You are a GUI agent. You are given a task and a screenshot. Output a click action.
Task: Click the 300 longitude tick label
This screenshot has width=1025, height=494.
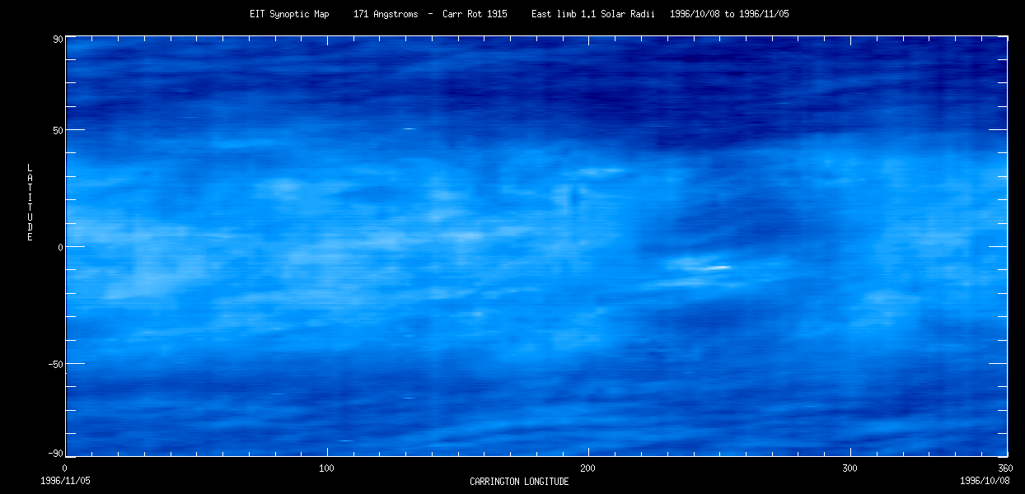pyautogui.click(x=849, y=468)
